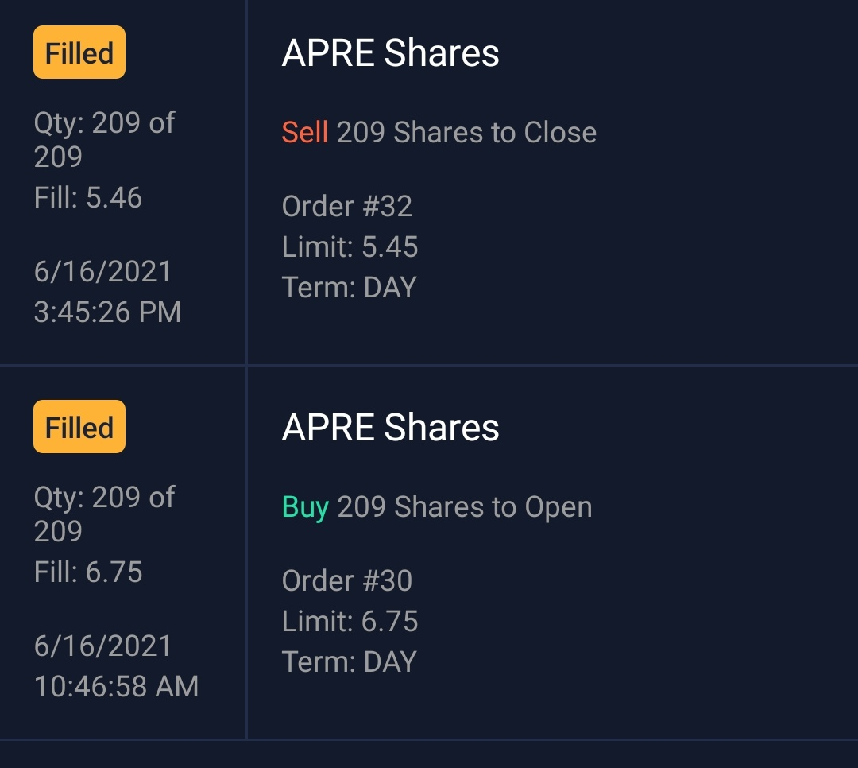The image size is (858, 768).
Task: Select the sell order's Qty: 209 of 209
Action: click(x=104, y=139)
